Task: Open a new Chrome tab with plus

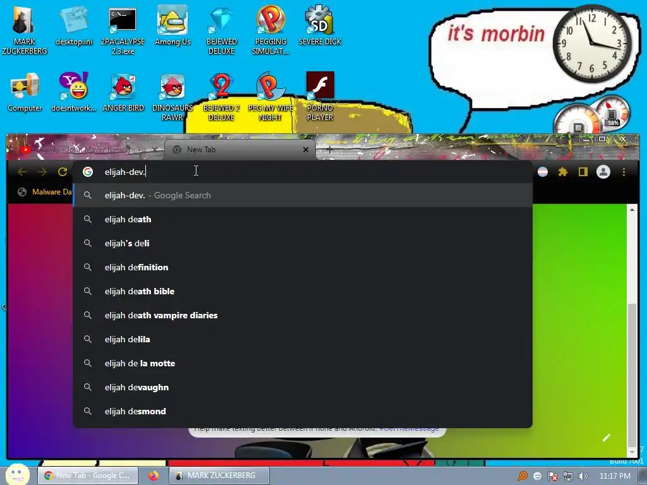Action: 330,150
